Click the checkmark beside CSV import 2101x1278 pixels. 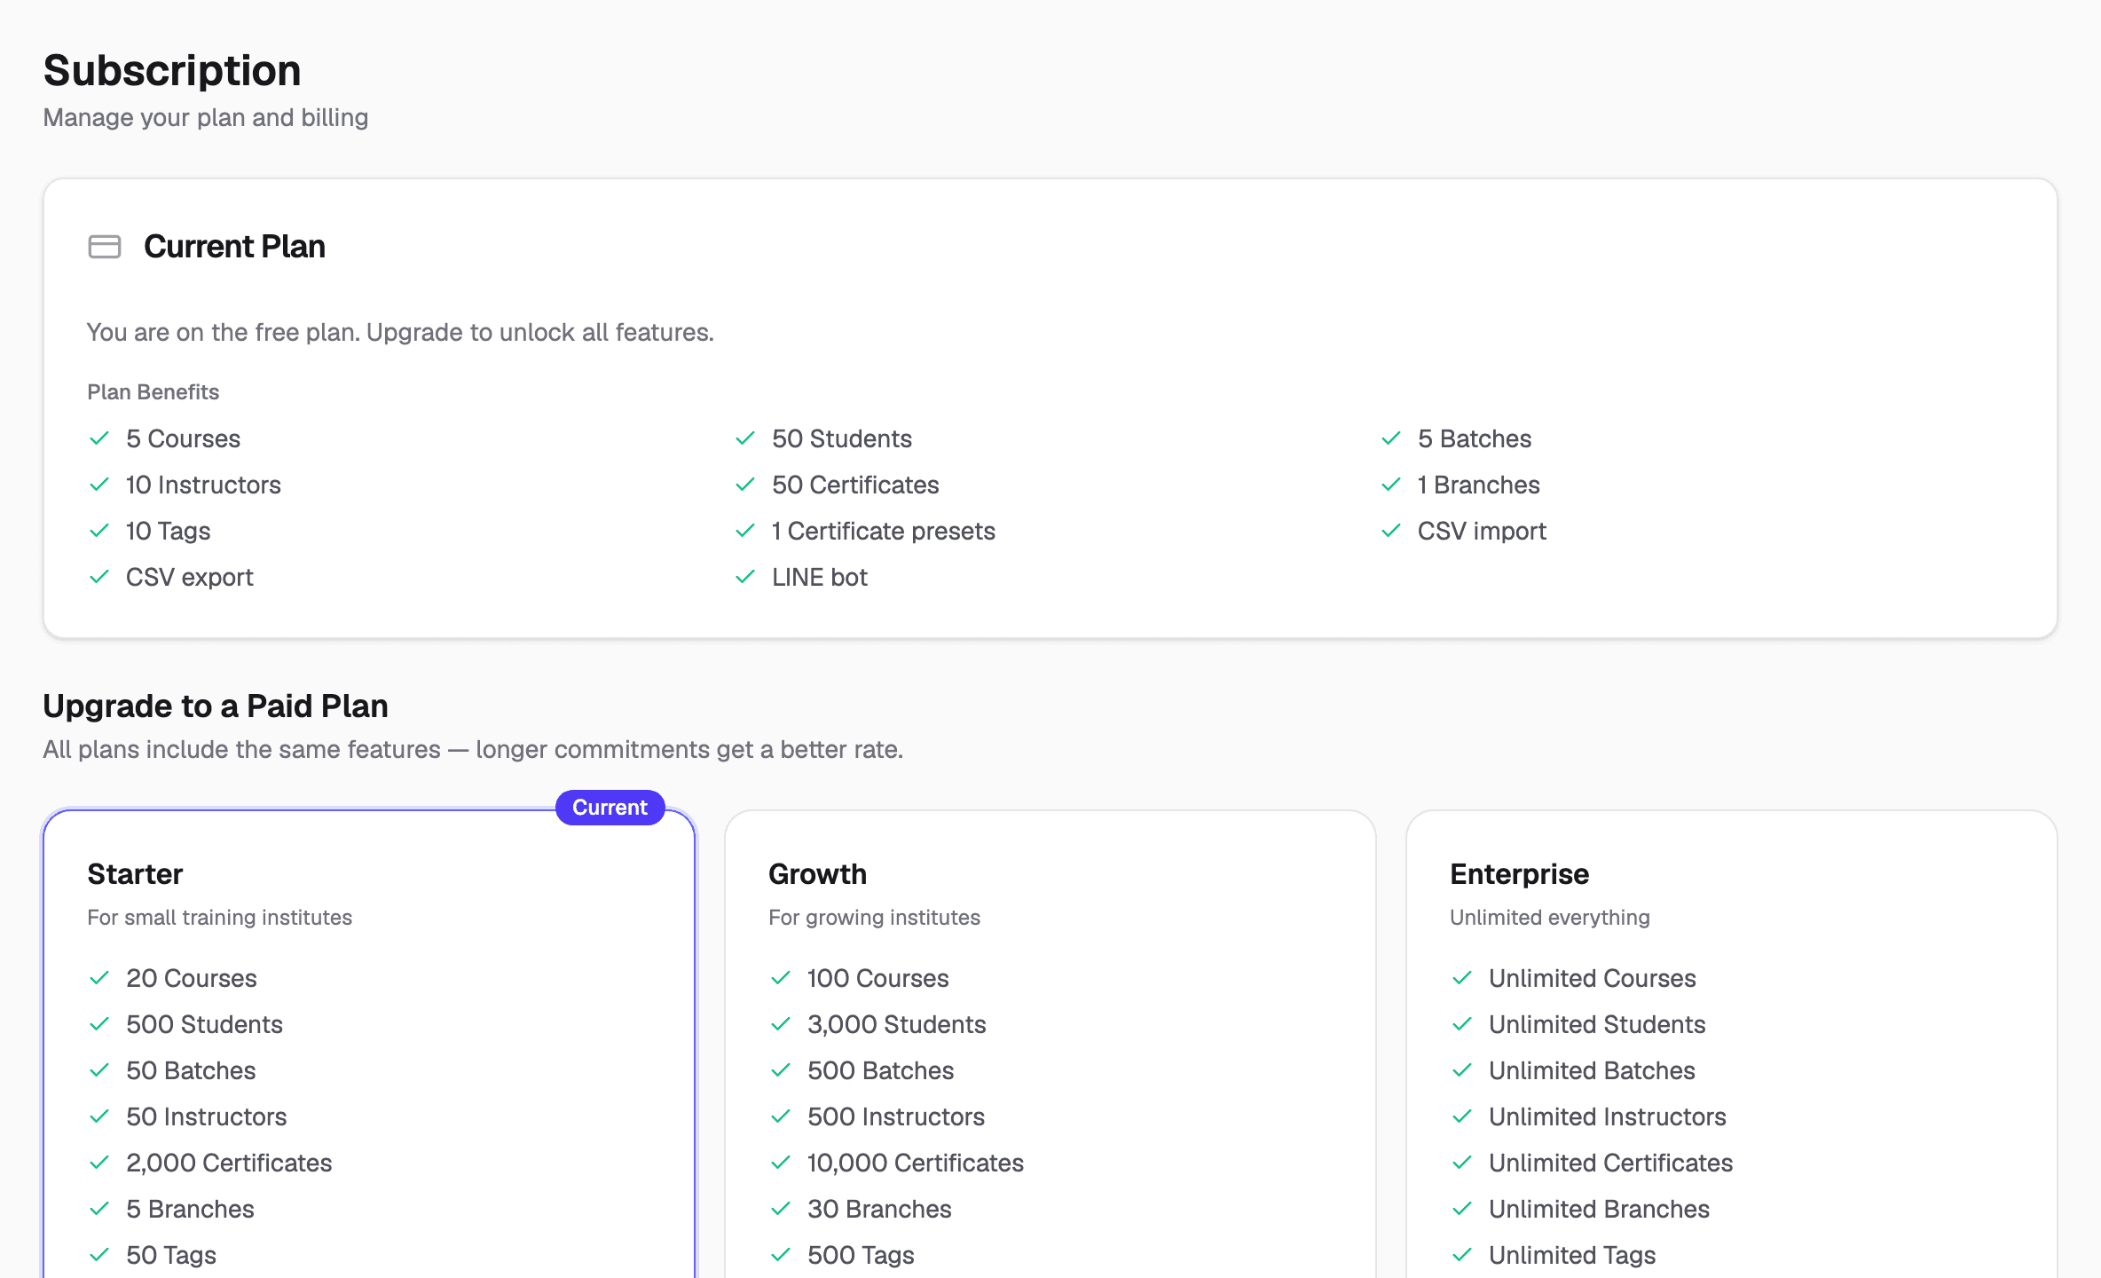tap(1391, 531)
